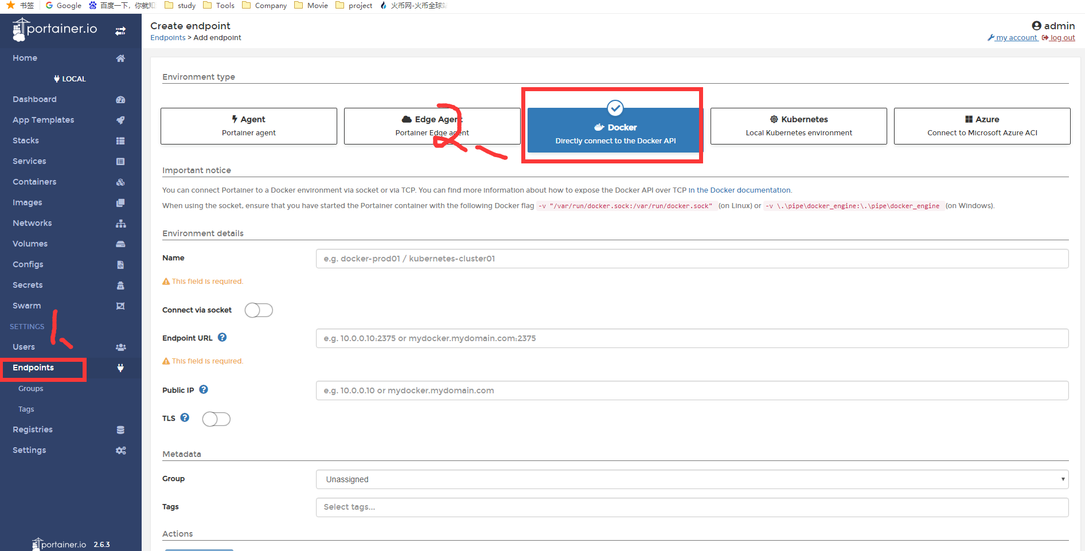Select the Agent environment type
Image resolution: width=1085 pixels, height=551 pixels.
(x=249, y=126)
